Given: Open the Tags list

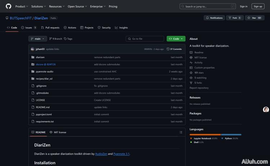Looking at the screenshot, I should click(68, 39).
